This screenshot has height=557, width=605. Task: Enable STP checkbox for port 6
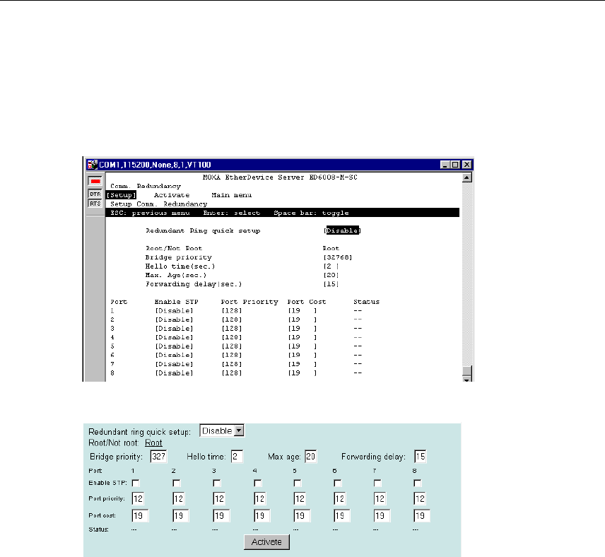(338, 483)
